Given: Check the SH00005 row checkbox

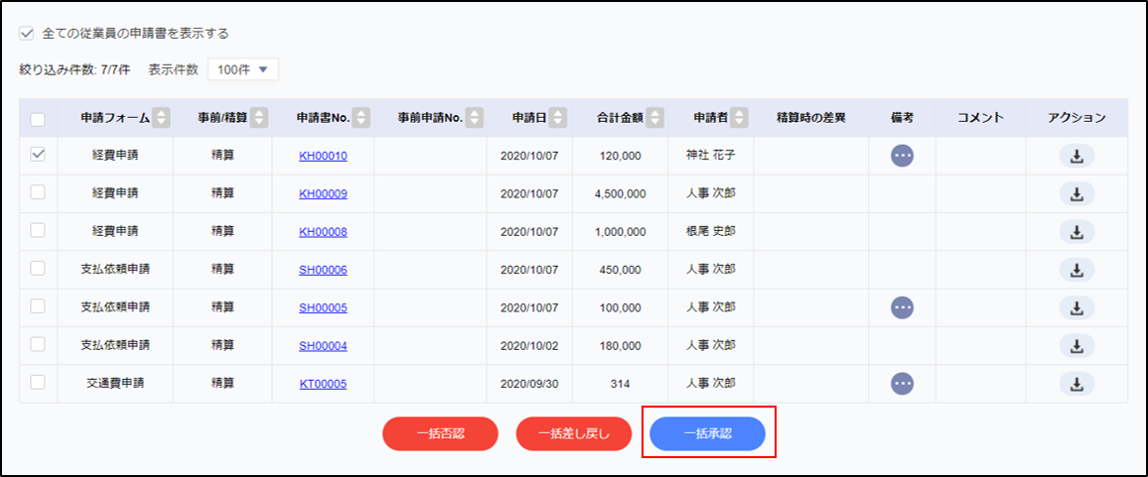Looking at the screenshot, I should tap(38, 306).
